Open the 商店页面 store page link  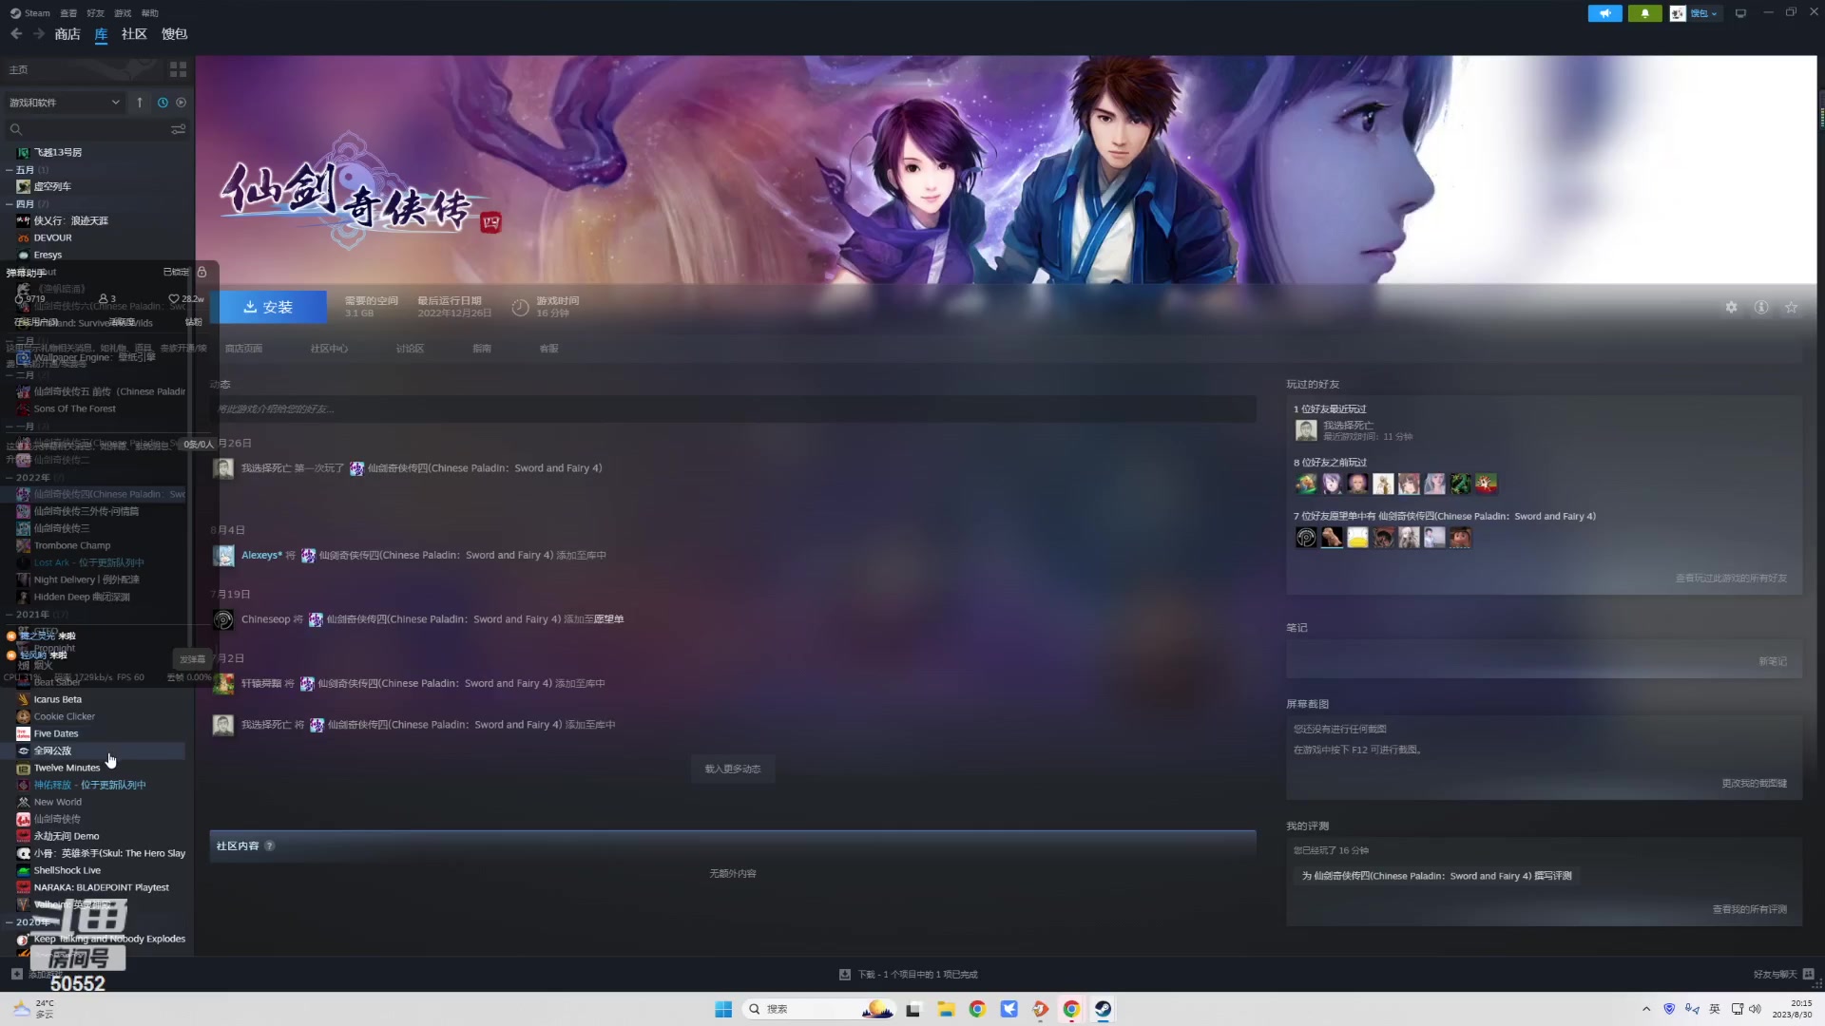[243, 349]
